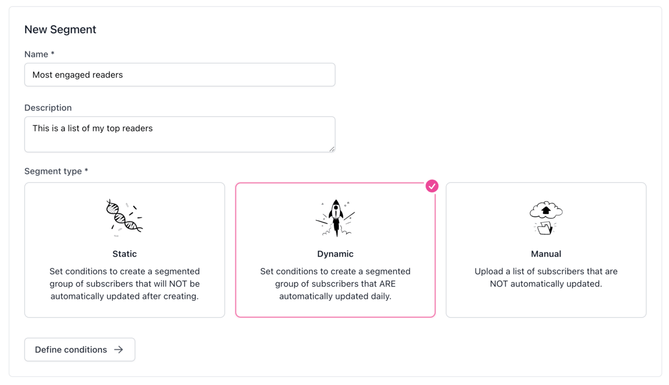Click the right arrow in Define conditions

click(119, 350)
